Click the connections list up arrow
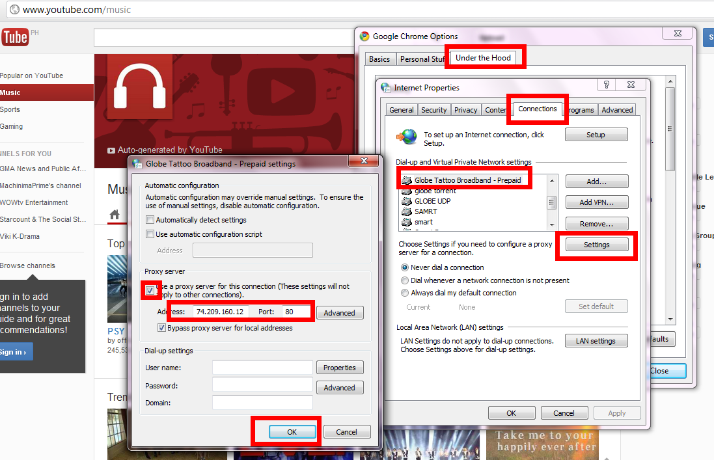714x460 pixels. coord(552,181)
